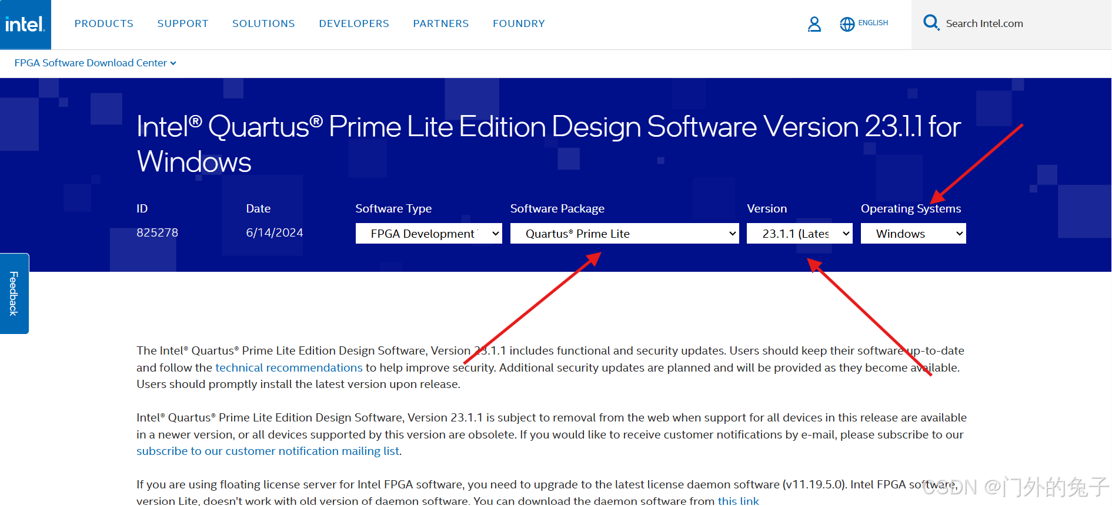The image size is (1112, 506).
Task: Open the PARTNERS menu
Action: (441, 23)
